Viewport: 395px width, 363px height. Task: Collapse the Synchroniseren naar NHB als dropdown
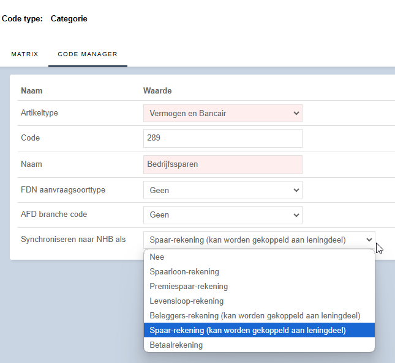coord(259,240)
